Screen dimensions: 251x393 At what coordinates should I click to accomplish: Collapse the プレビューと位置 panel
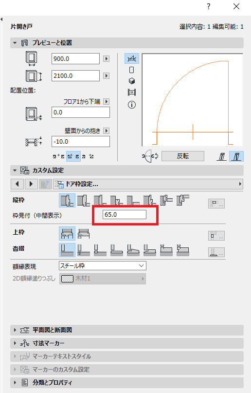[15, 43]
